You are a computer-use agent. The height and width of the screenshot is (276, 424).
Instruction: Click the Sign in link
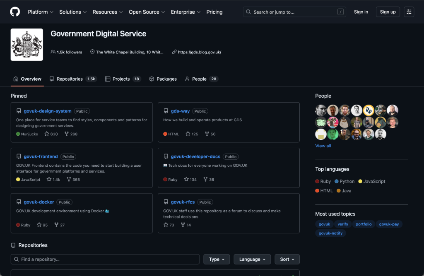pyautogui.click(x=361, y=12)
